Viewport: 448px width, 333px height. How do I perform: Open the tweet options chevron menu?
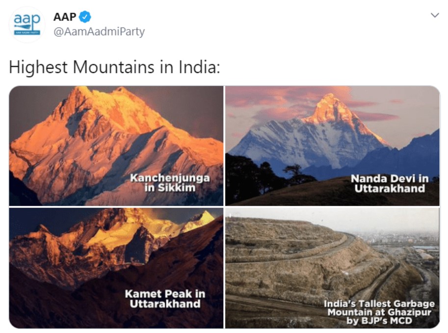click(434, 16)
